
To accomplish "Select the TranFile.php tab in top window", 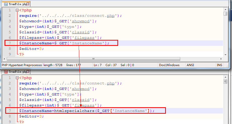I will coord(16,4).
